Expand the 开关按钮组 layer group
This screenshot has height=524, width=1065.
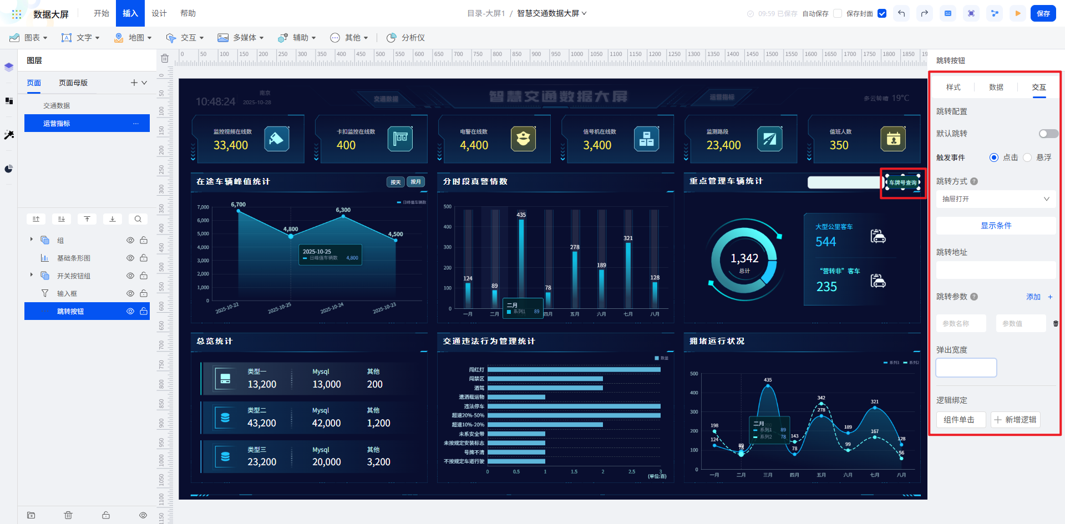pos(32,275)
